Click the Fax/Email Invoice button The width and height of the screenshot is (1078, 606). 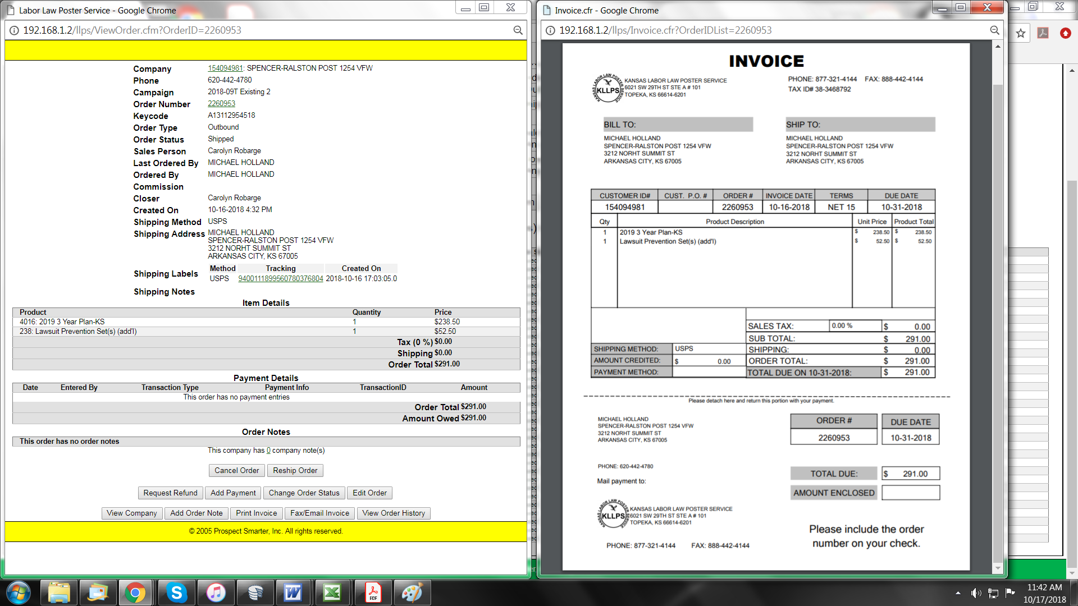point(319,513)
